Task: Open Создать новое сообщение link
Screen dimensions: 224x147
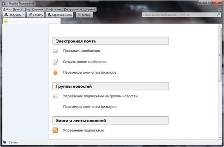Action: (85, 62)
